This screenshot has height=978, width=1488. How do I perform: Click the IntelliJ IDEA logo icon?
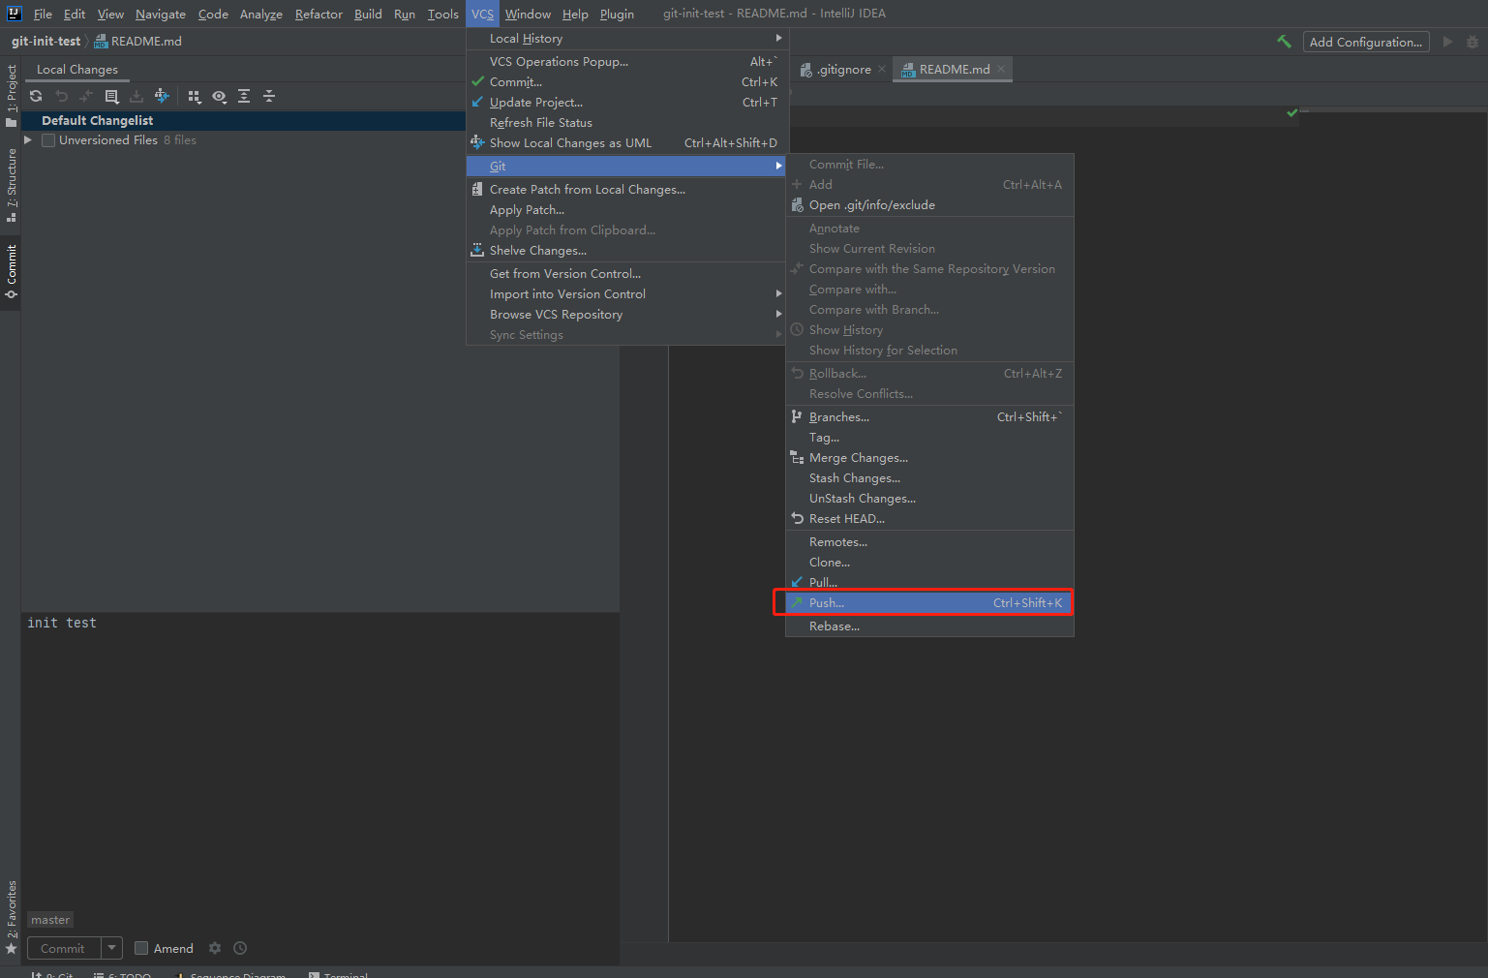(x=14, y=14)
